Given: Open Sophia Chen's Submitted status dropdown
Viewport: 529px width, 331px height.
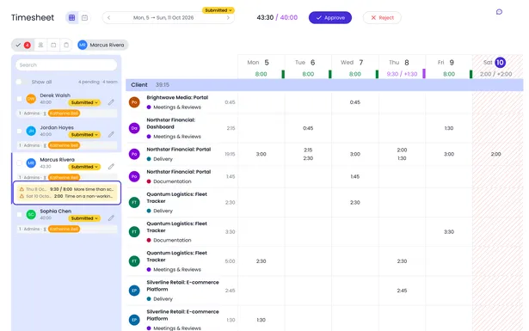Looking at the screenshot, I should 84,218.
